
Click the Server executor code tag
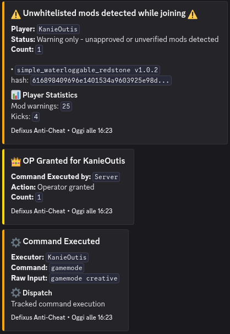tap(106, 177)
